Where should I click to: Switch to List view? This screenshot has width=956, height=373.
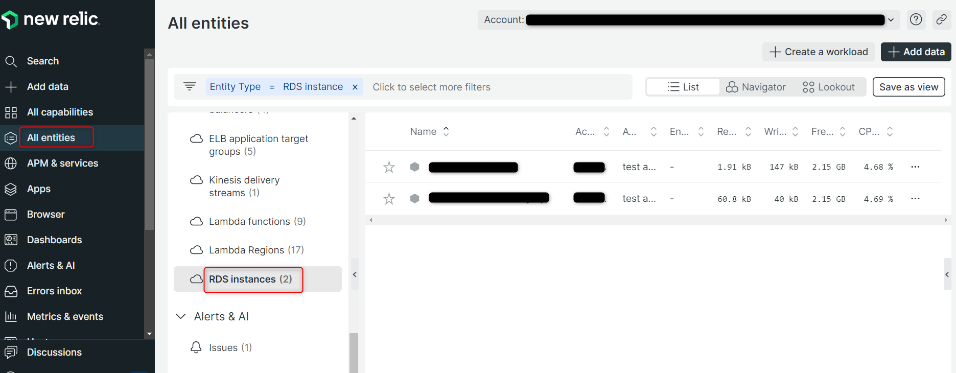(x=683, y=87)
